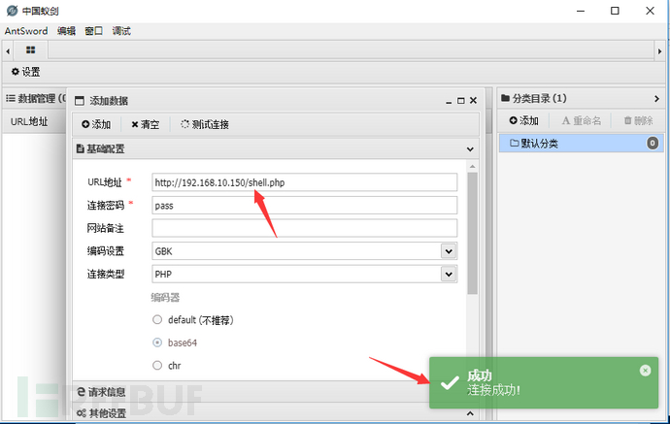Click the 编码器 label
This screenshot has width=670, height=424.
(165, 297)
